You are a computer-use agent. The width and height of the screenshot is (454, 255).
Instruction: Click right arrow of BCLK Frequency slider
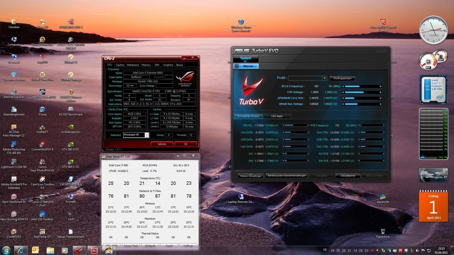click(x=381, y=86)
